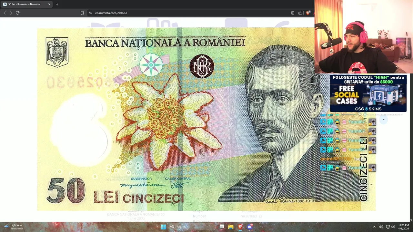Click the scrollbar down arrow of the page
Screen dimensions: 413x232
tap(411, 220)
